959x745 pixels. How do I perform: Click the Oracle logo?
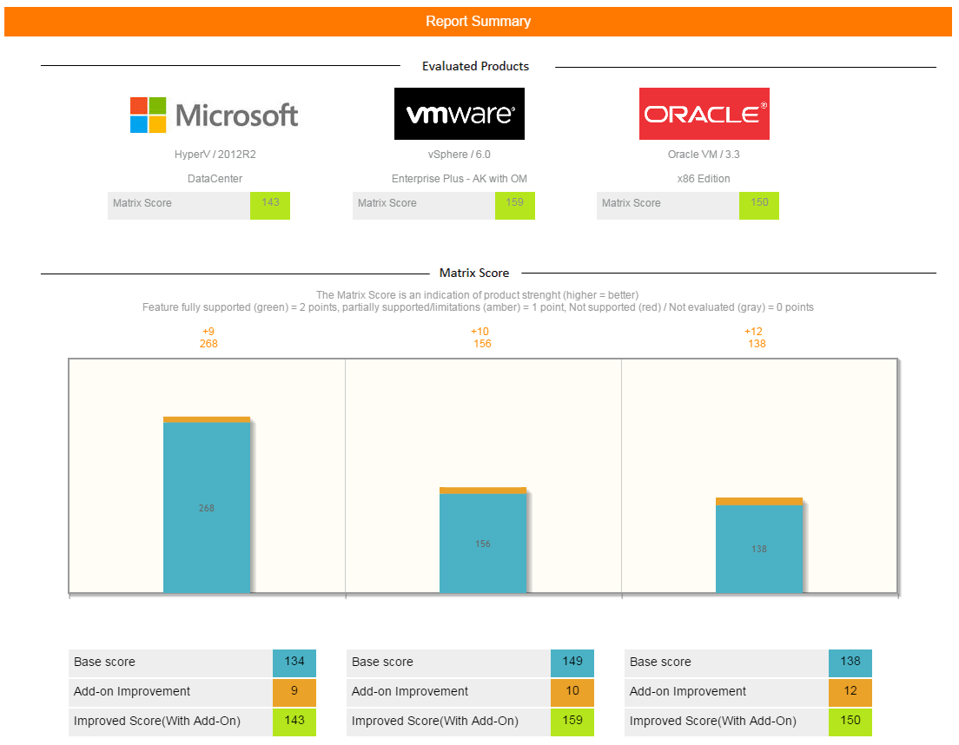tap(704, 114)
